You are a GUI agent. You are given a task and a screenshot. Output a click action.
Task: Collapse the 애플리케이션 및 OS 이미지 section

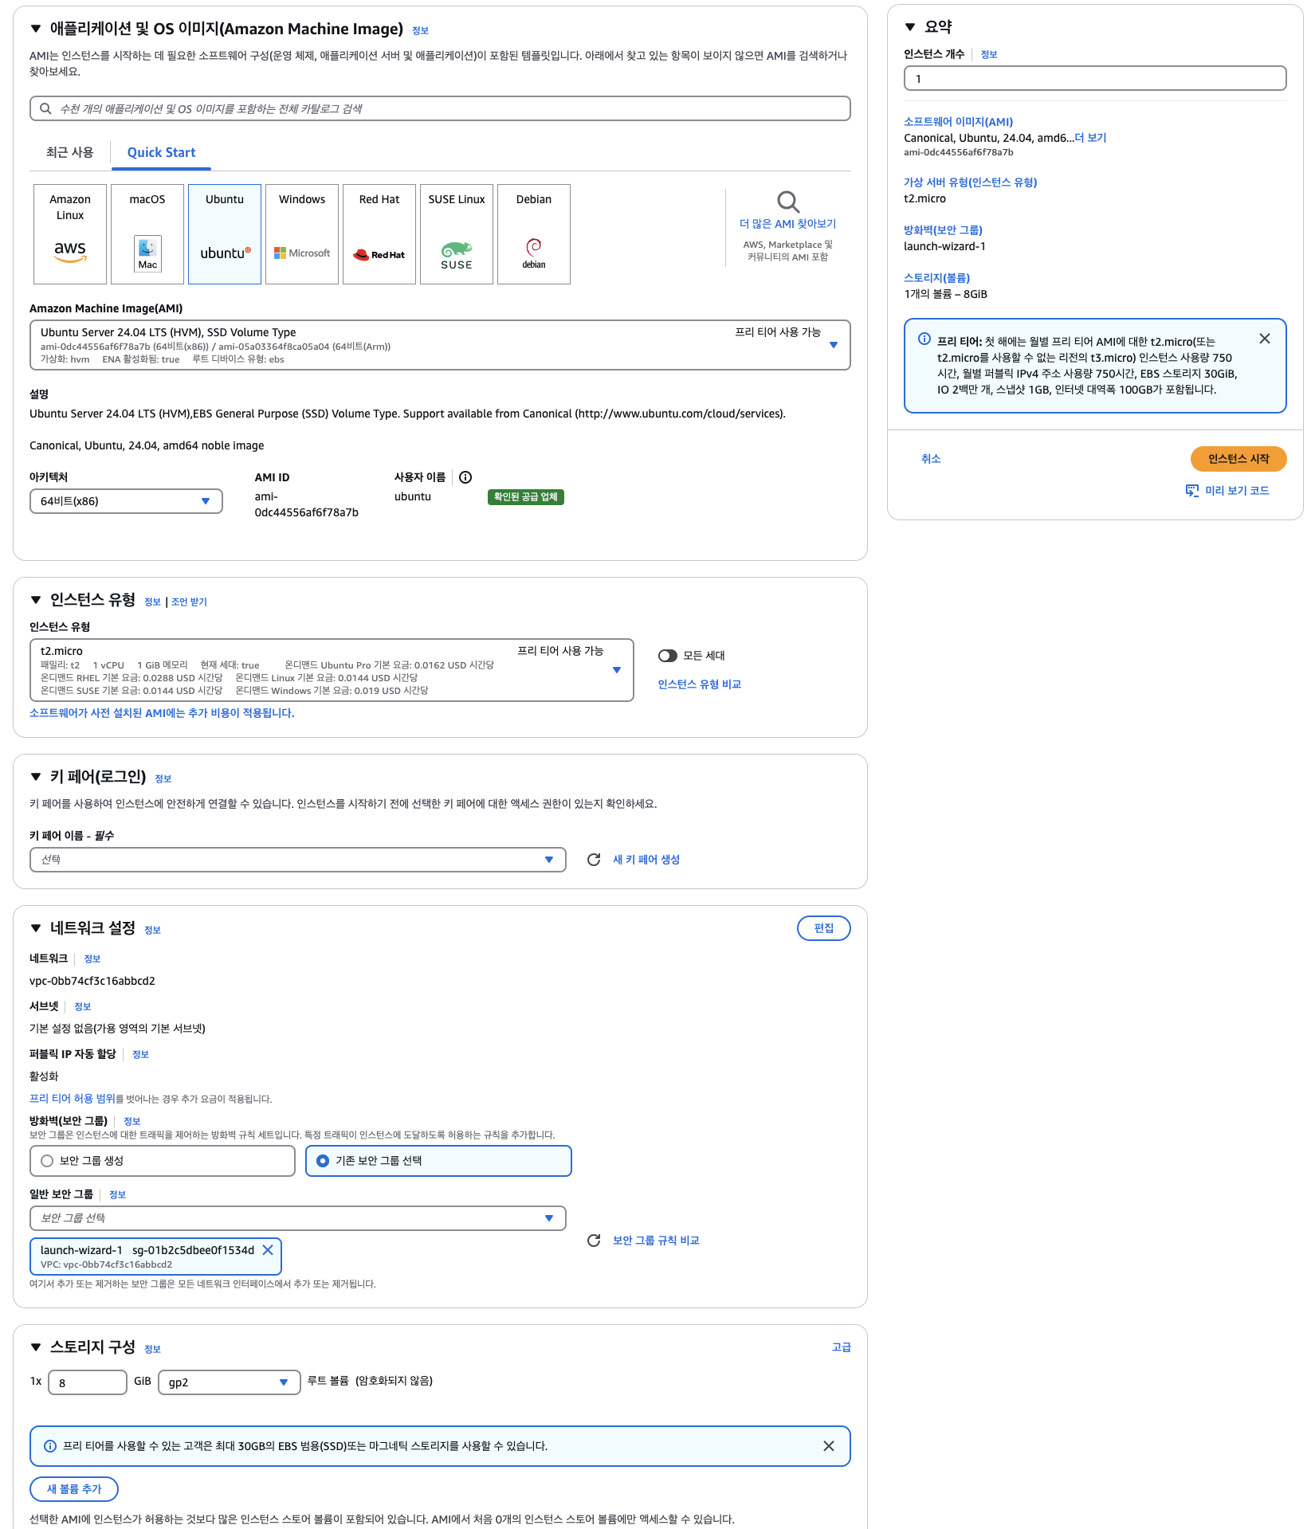coord(36,29)
